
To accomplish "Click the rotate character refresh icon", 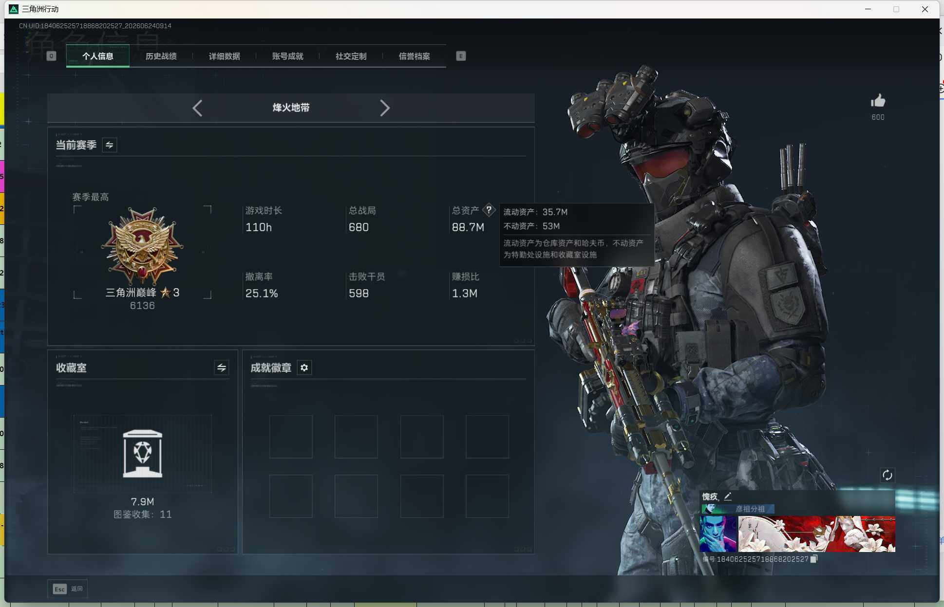I will tap(887, 475).
